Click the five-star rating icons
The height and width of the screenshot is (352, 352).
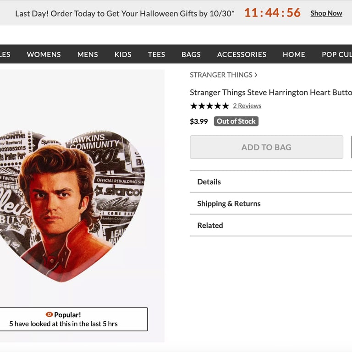[209, 106]
